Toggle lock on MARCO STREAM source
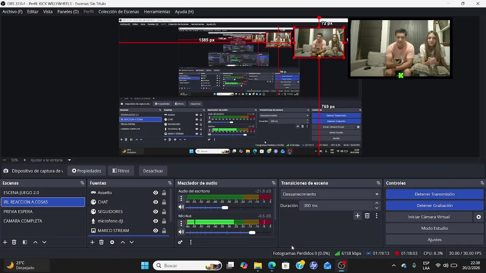 tap(164, 231)
